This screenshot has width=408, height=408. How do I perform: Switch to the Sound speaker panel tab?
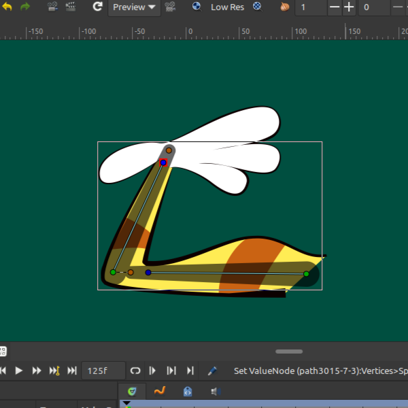pos(216,392)
